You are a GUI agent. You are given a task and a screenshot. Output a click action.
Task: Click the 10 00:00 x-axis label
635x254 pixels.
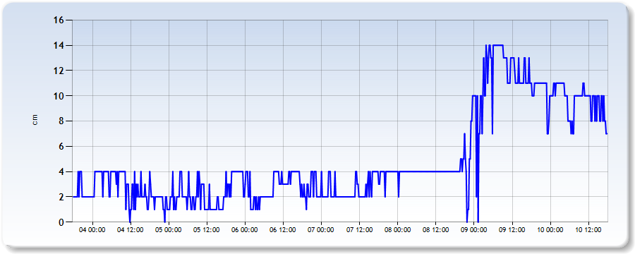(x=550, y=230)
